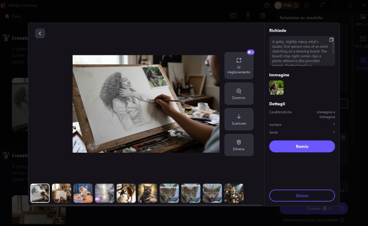368x226 pixels.
Task: Click the Zoom in button
Action: [239, 94]
